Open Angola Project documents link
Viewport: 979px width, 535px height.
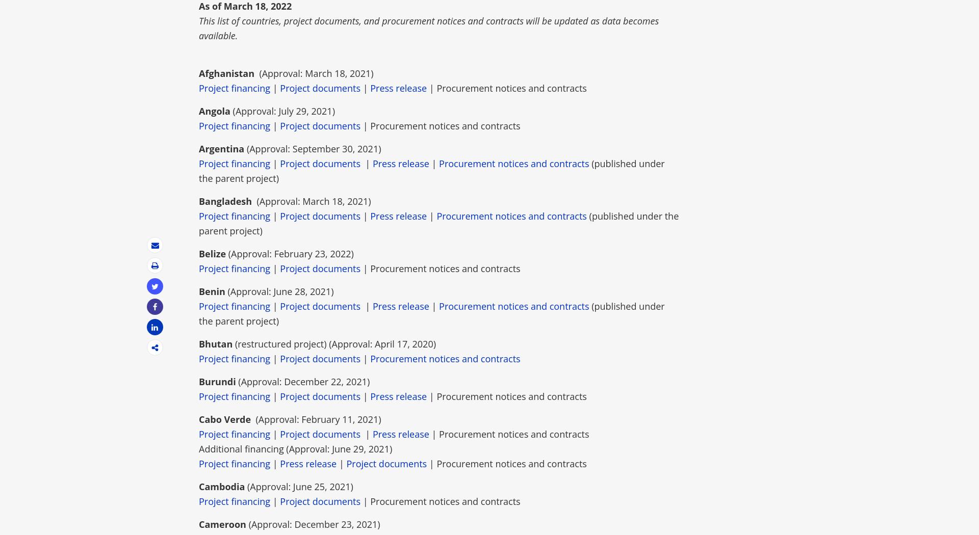tap(320, 126)
